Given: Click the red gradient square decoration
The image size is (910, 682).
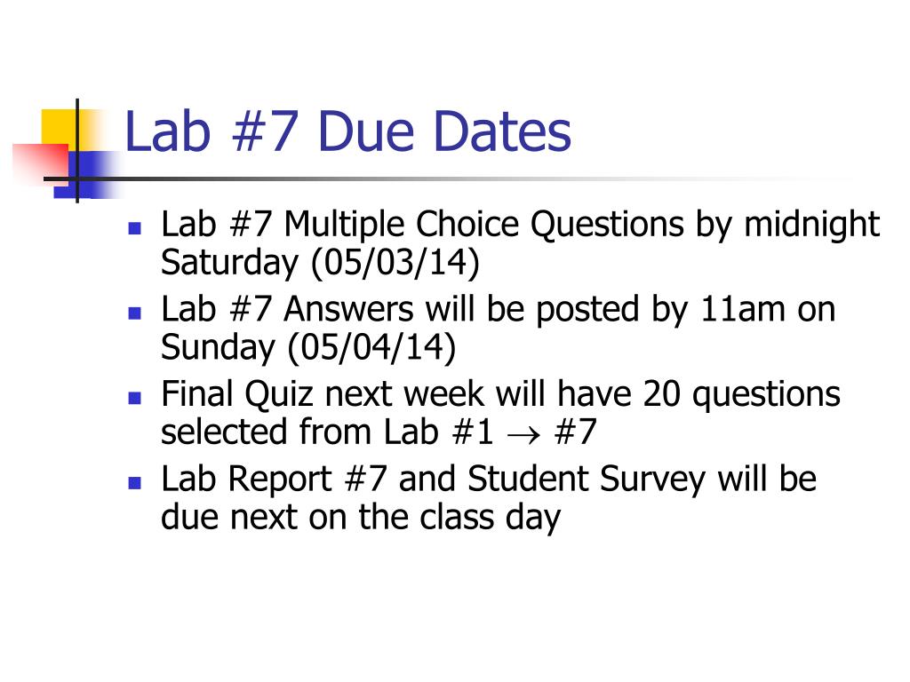Looking at the screenshot, I should [x=41, y=164].
